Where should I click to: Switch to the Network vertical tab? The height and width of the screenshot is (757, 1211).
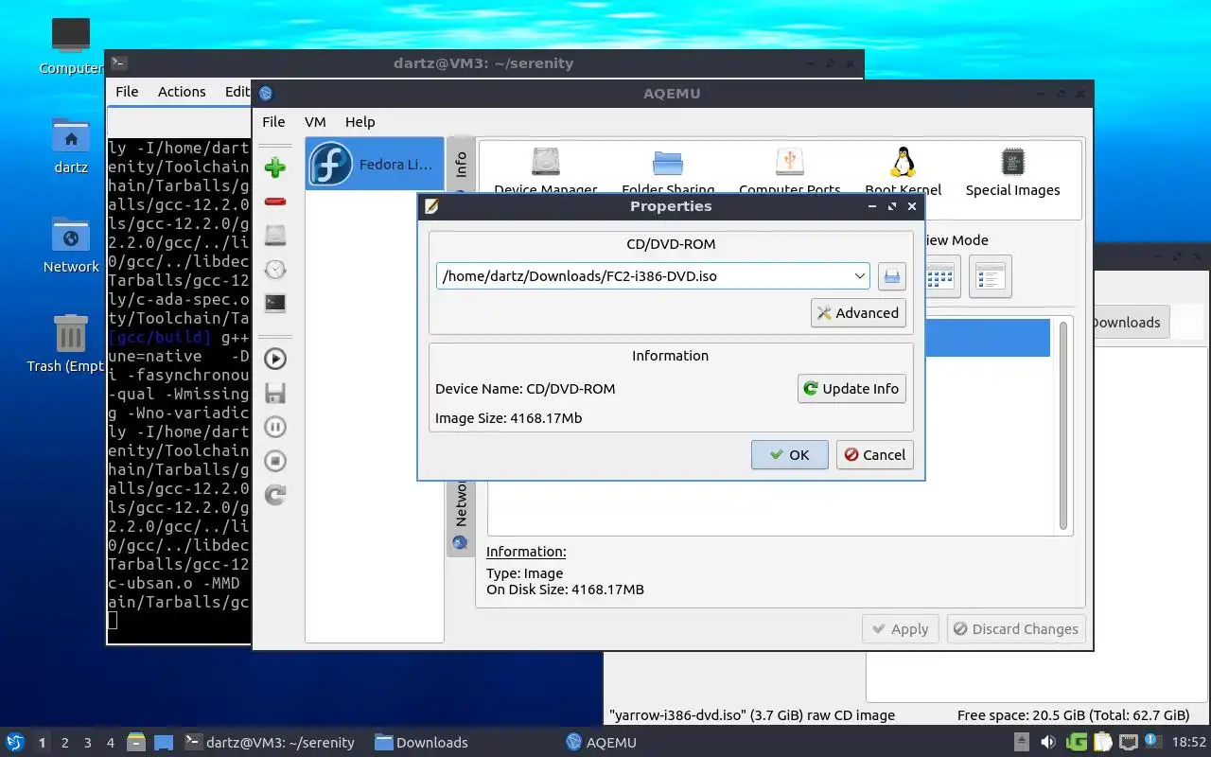click(461, 516)
